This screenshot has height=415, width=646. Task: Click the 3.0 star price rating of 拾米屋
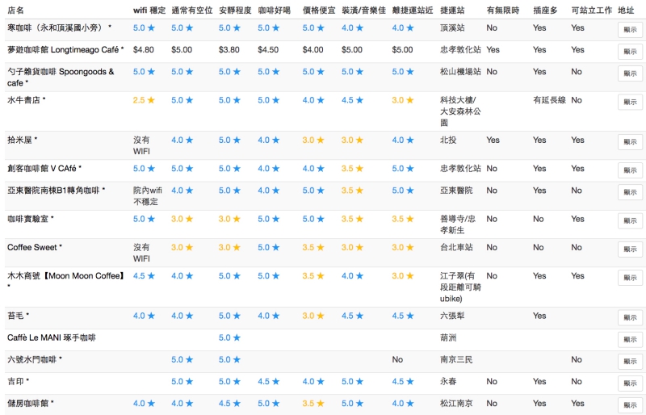point(313,140)
